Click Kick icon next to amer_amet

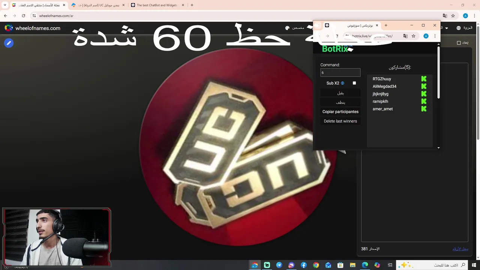click(x=424, y=109)
